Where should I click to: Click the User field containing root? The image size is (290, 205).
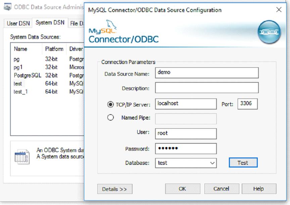186,134
